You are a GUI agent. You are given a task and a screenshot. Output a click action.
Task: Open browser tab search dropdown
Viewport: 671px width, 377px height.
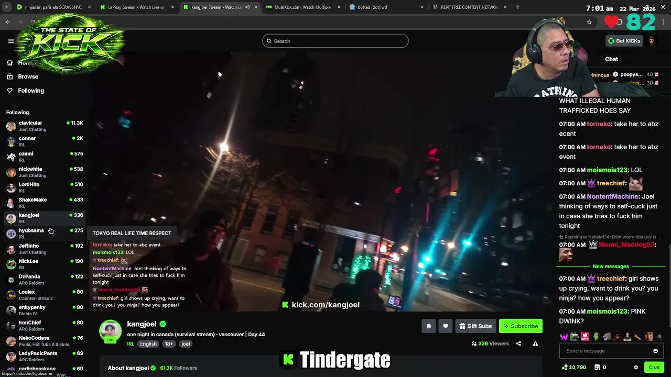7,7
